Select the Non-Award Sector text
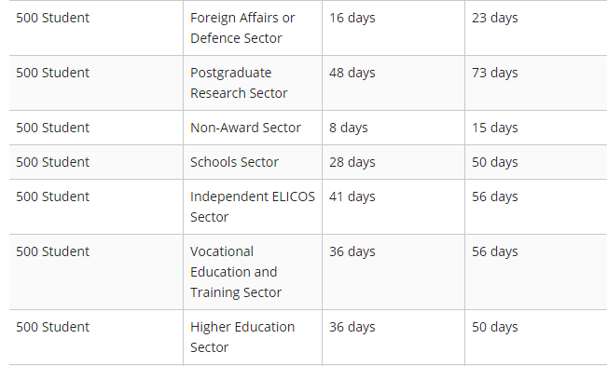The image size is (607, 366). (x=245, y=128)
